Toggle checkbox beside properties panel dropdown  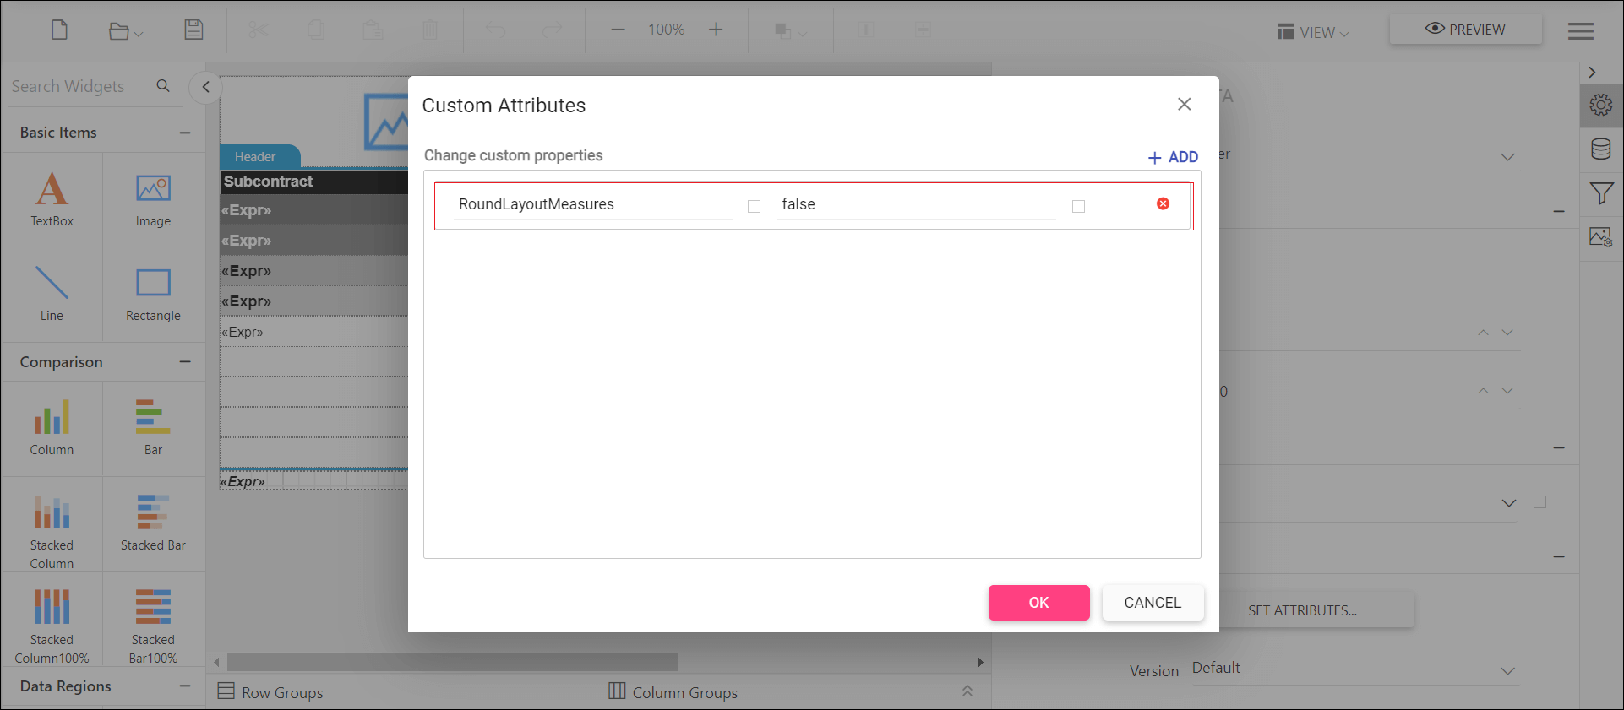(1540, 502)
